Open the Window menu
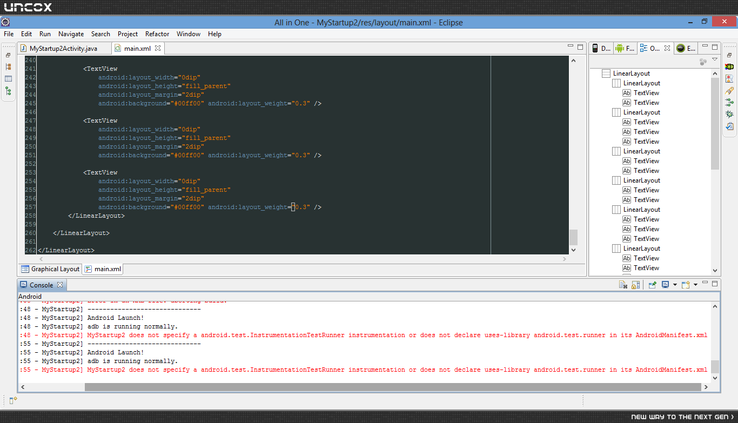The image size is (738, 423). (x=189, y=34)
